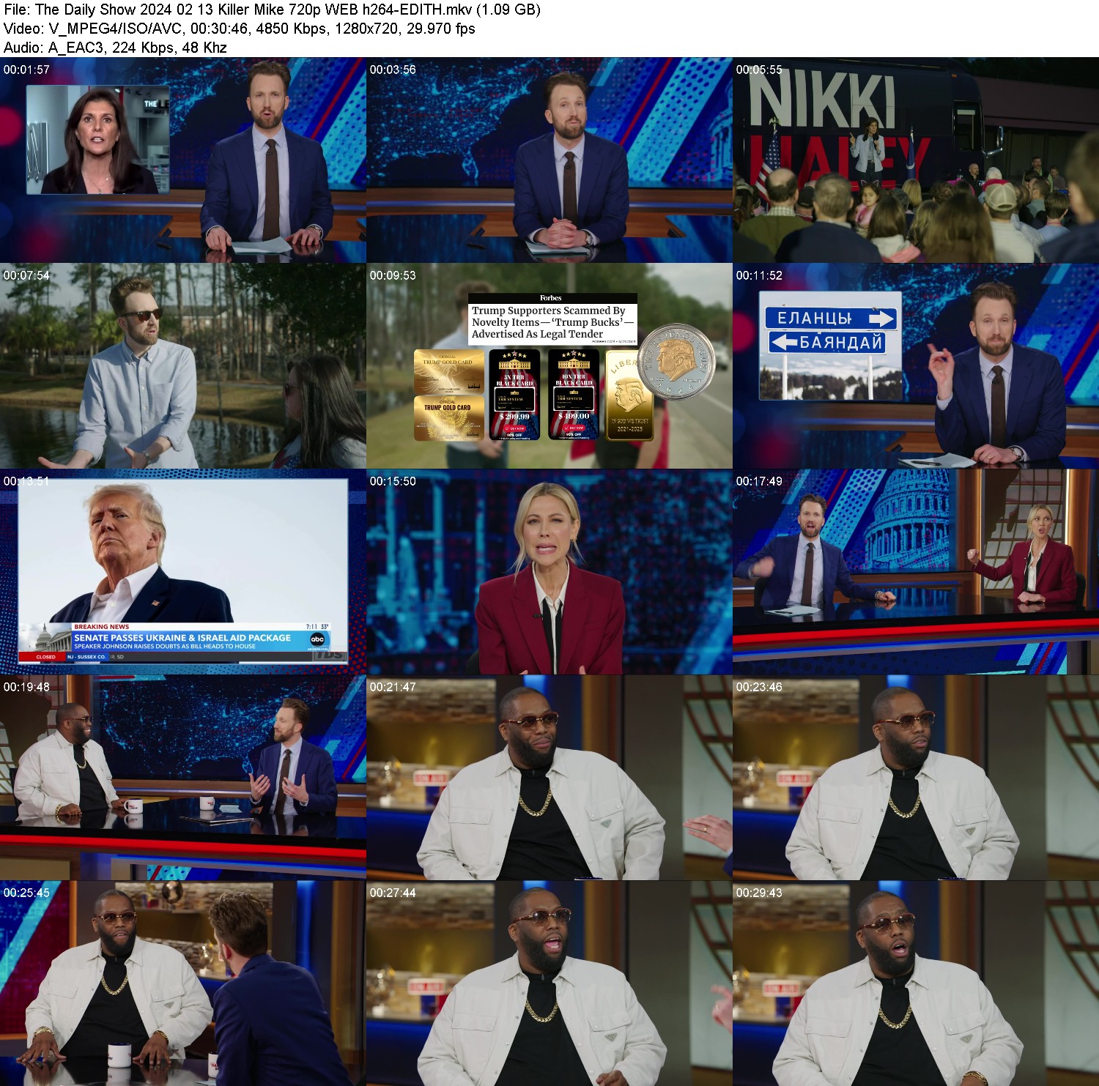Click the thumbnail at 00:15:50
The width and height of the screenshot is (1099, 1086).
[x=549, y=572]
